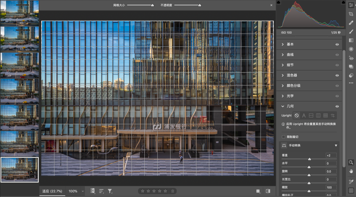Select the Hand pan tool
The height and width of the screenshot is (197, 356).
coord(351,171)
